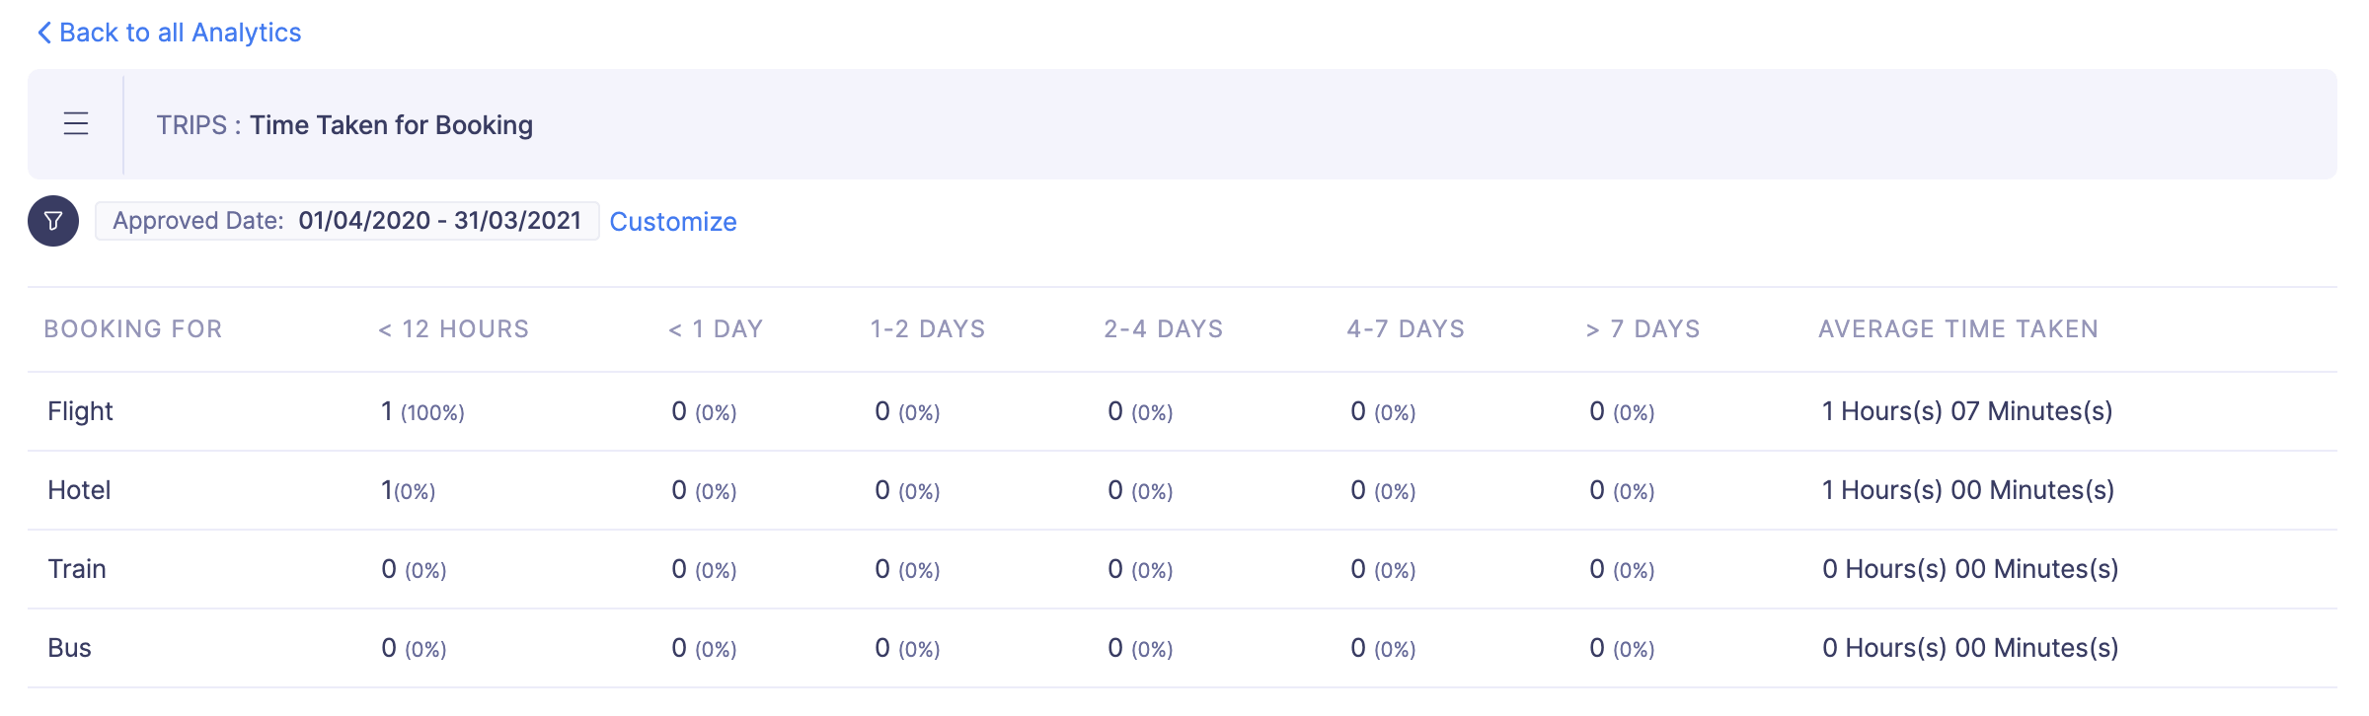Click the Average Time Taken header
This screenshot has width=2369, height=716.
1958,329
